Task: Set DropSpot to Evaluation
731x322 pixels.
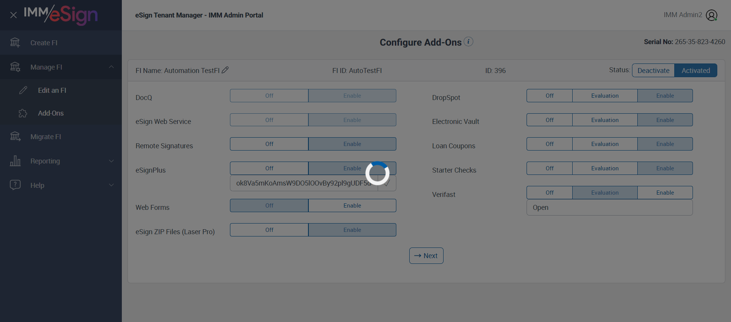Action: (605, 96)
